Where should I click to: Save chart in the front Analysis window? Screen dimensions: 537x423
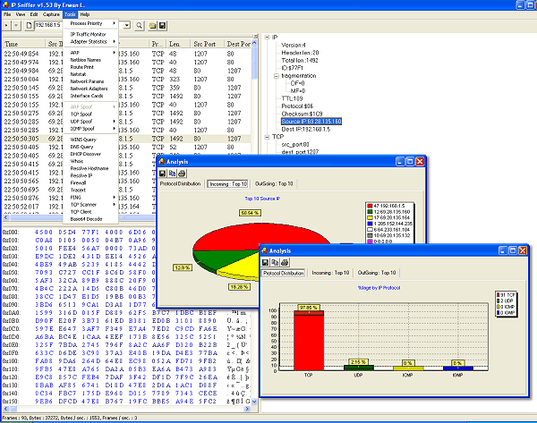point(265,263)
